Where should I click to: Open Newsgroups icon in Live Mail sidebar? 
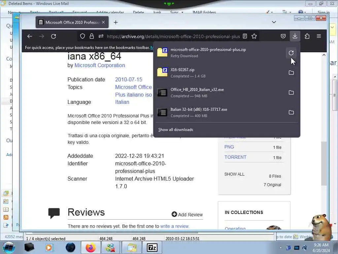6,225
